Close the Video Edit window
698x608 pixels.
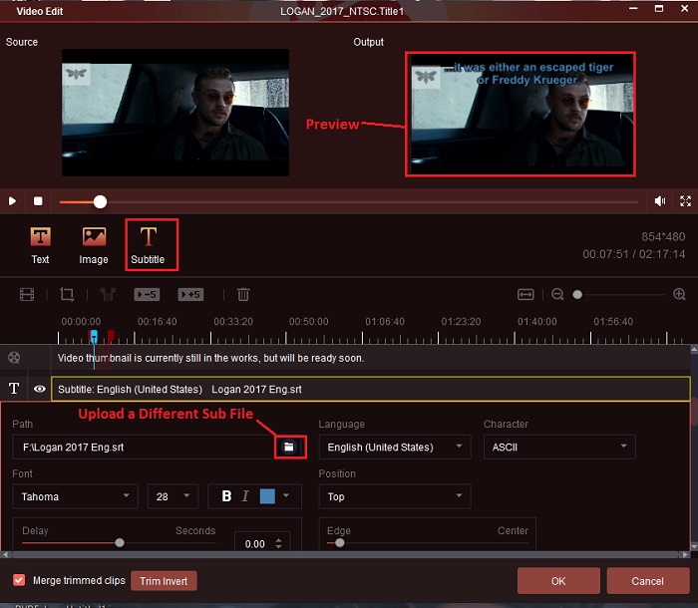685,8
